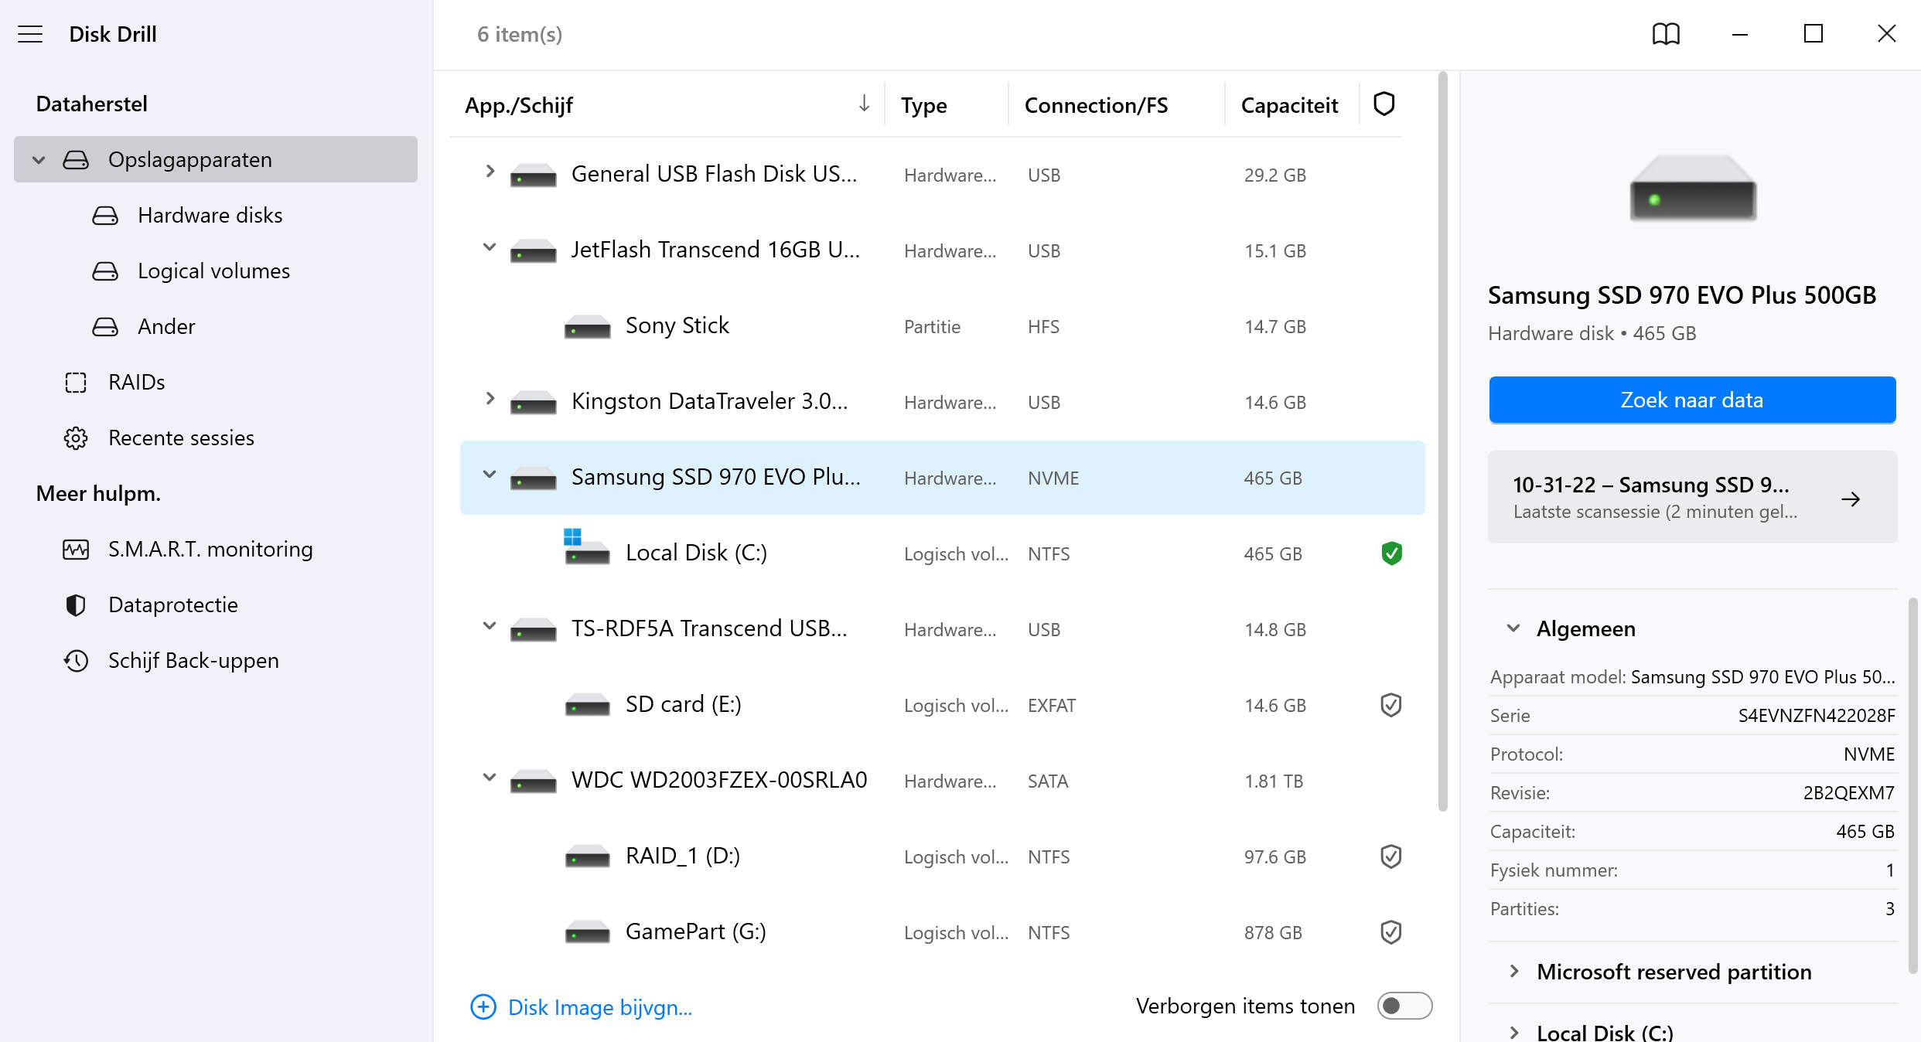Click the Logical volumes drive icon

105,271
